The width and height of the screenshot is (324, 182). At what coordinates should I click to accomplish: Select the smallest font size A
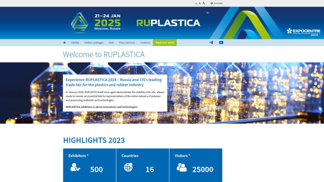coord(196,3)
